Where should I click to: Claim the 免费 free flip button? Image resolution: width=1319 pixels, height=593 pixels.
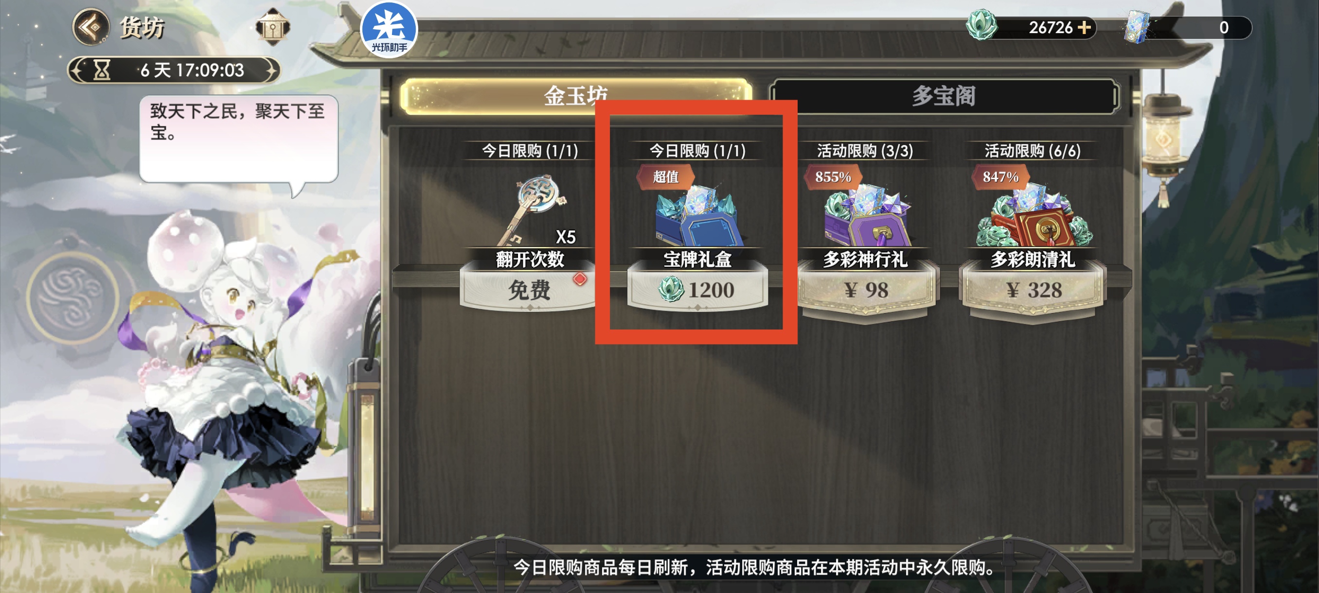pos(530,290)
